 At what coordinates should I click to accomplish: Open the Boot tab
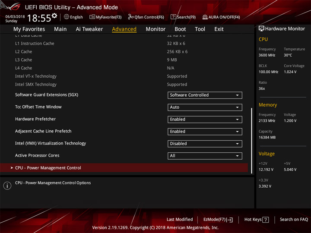pyautogui.click(x=180, y=29)
